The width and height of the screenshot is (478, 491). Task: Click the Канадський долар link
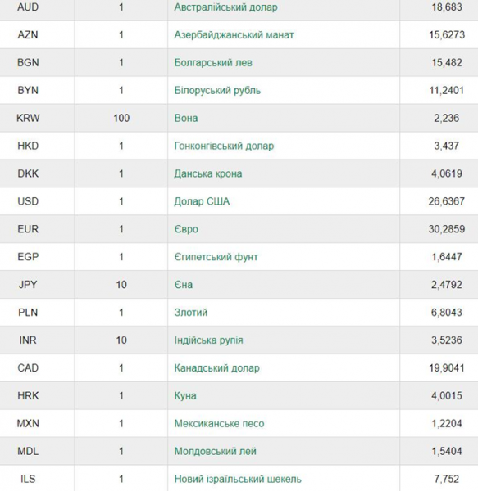(x=216, y=368)
